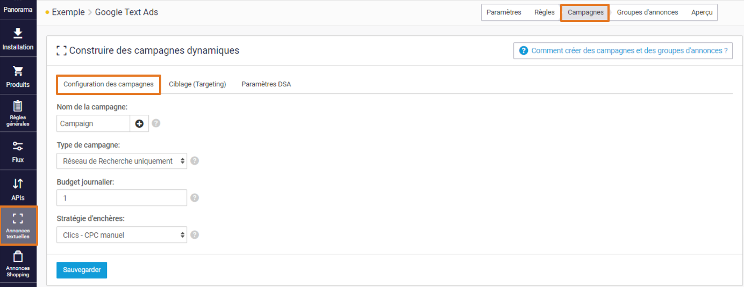Open the Installation section in sidebar
744x287 pixels.
click(x=18, y=38)
